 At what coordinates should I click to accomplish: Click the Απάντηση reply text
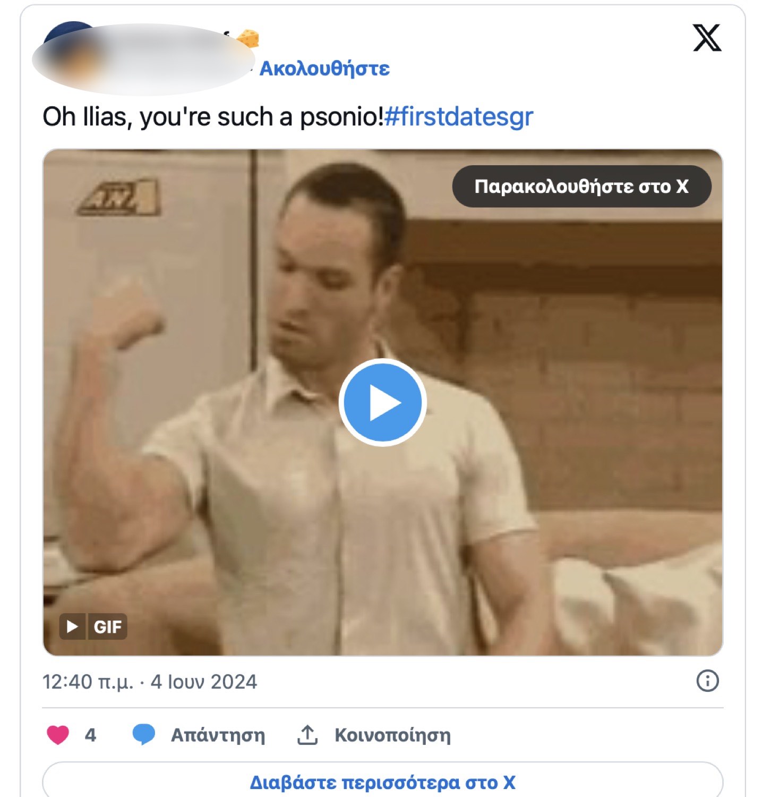tap(218, 735)
